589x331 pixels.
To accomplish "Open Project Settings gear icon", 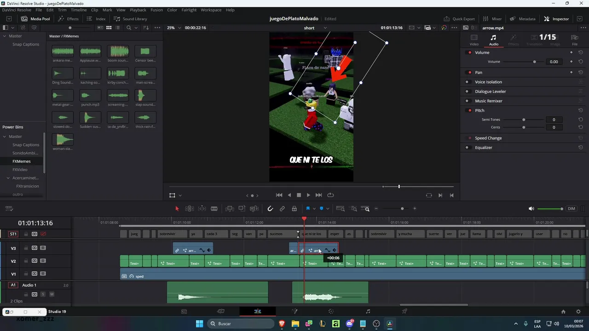I will (578, 312).
